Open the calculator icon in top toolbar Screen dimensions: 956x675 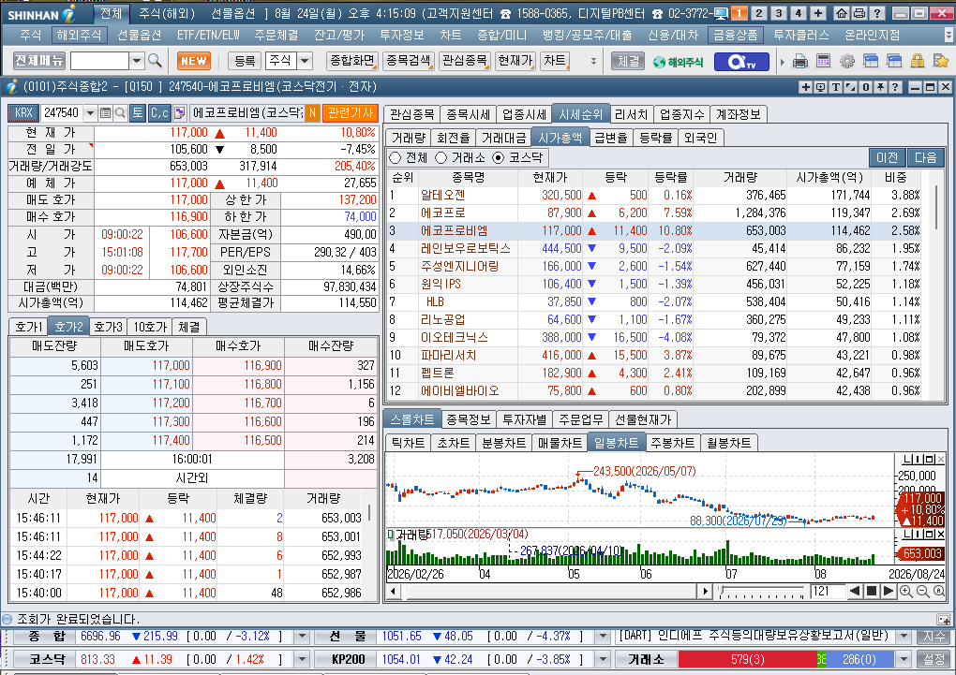click(824, 61)
